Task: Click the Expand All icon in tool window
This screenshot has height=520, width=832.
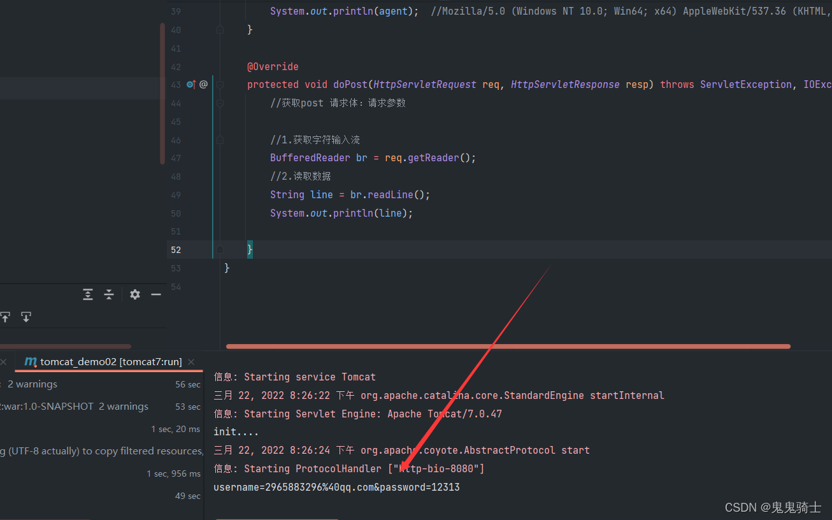Action: pos(88,294)
